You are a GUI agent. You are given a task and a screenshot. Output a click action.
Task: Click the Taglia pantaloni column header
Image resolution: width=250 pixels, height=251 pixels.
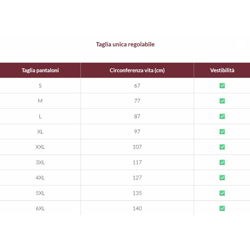tap(40, 70)
